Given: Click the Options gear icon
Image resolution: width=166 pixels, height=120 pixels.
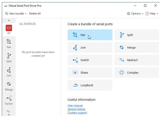Looking at the screenshot, I should pyautogui.click(x=129, y=14).
